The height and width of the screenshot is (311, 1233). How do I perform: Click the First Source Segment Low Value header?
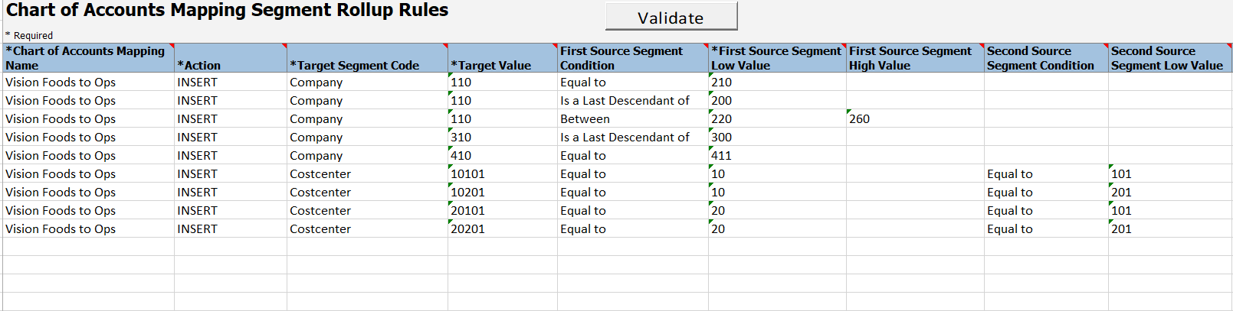tap(776, 58)
